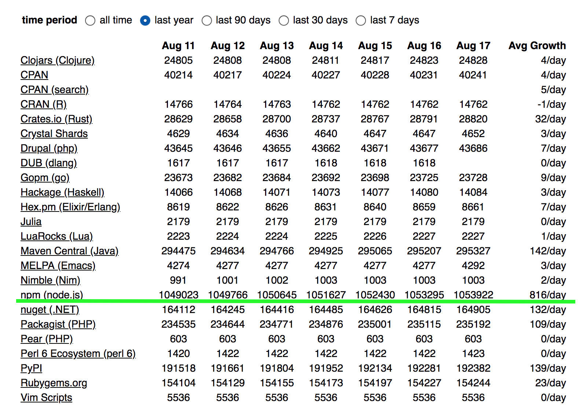
Task: Select the 'last year' time period
Action: point(145,21)
